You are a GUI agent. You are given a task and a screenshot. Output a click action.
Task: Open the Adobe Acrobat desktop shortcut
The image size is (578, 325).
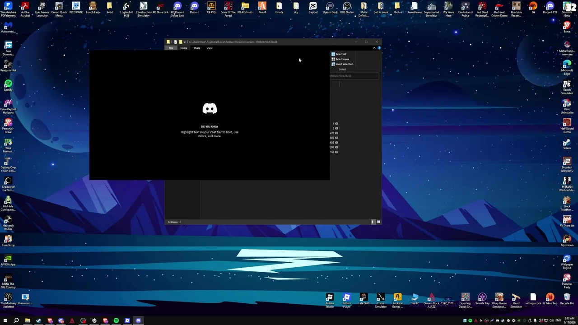[25, 9]
